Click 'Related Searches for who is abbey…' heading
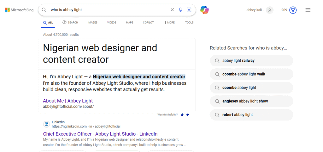The image size is (323, 152). 249,48
